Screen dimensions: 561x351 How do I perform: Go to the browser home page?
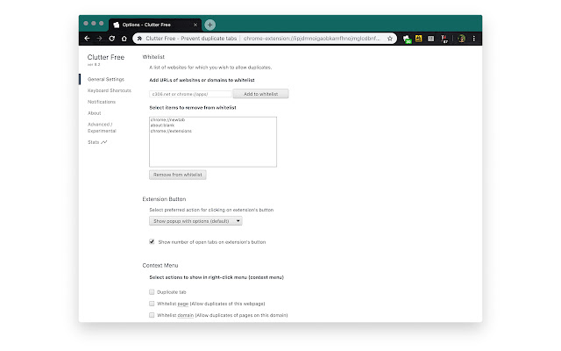pos(124,39)
